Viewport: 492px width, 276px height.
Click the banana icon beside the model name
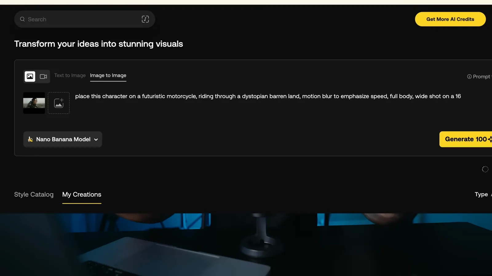tap(30, 139)
